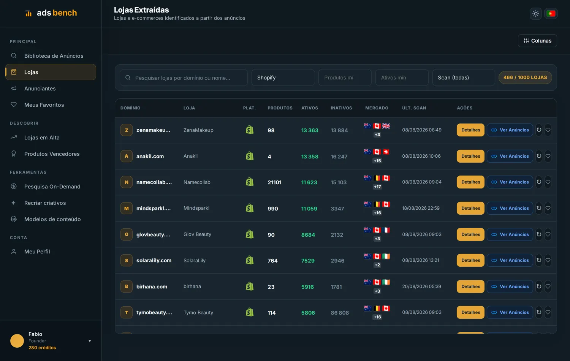Open the Shopify platform filter dropdown

(283, 78)
